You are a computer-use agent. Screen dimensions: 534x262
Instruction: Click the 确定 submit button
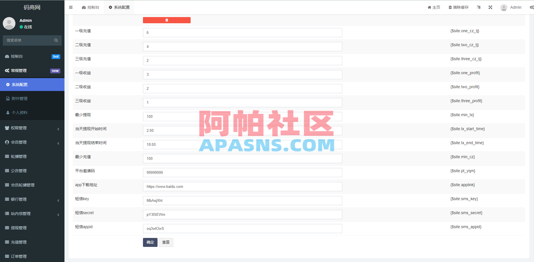[x=150, y=242]
